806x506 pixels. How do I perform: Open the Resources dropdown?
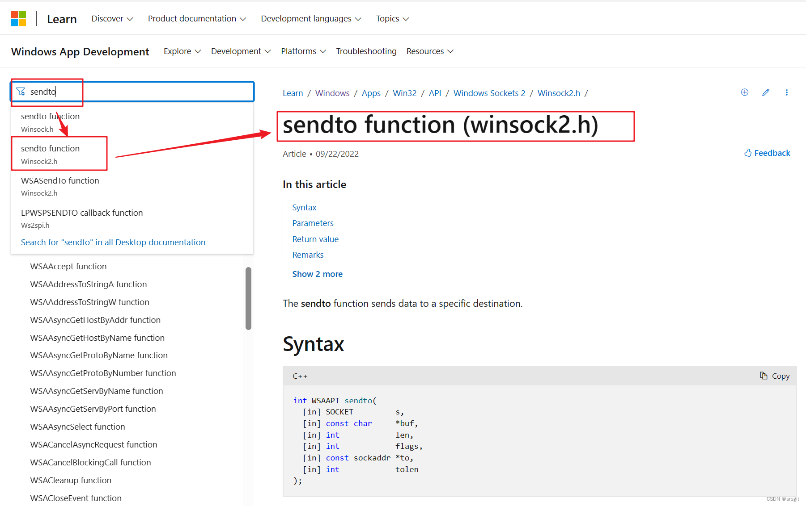(430, 51)
